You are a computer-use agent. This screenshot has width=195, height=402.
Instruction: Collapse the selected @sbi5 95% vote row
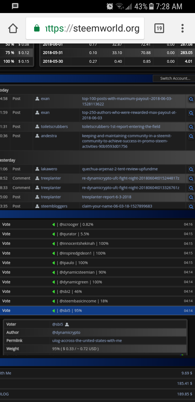point(97,310)
